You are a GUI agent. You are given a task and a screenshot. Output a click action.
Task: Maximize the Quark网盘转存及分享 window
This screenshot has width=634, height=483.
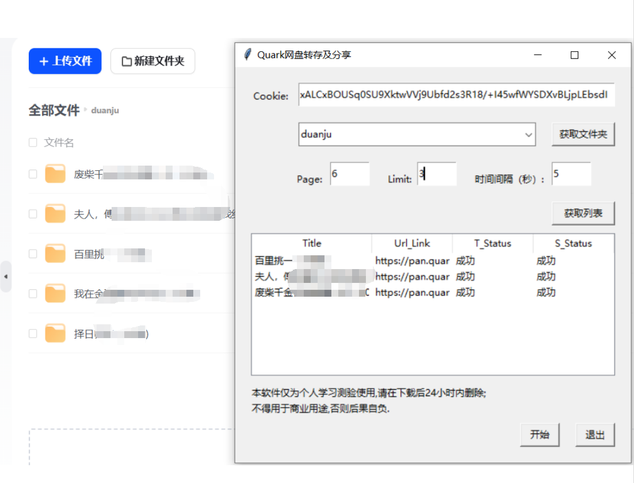click(x=574, y=55)
